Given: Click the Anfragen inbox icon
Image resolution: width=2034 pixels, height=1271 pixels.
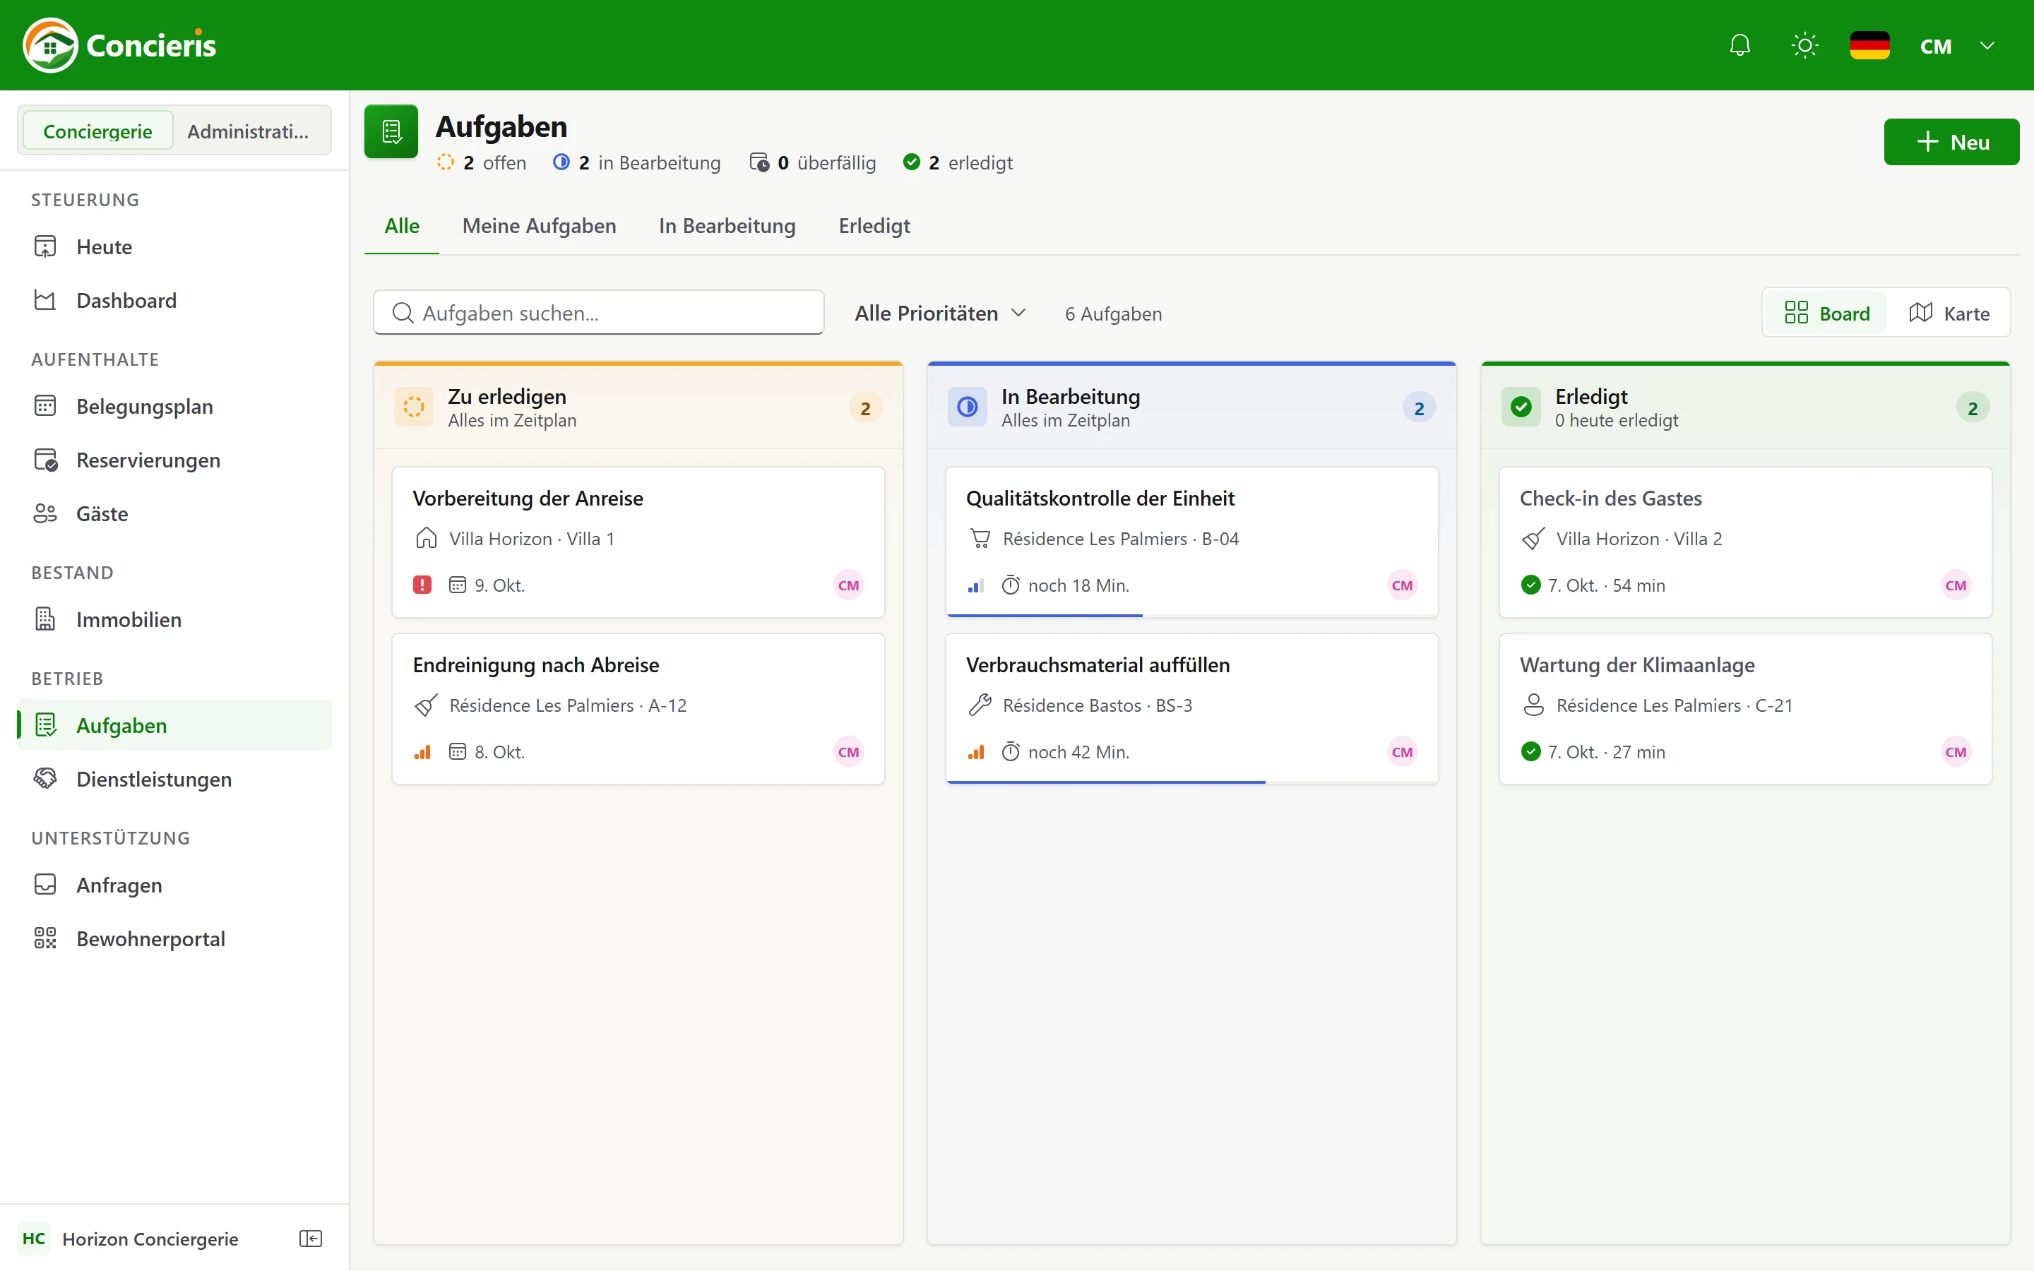Looking at the screenshot, I should click(45, 885).
